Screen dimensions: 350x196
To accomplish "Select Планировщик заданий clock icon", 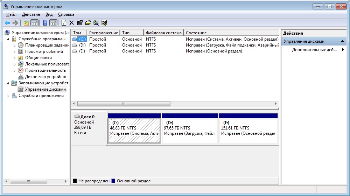I will (21, 45).
